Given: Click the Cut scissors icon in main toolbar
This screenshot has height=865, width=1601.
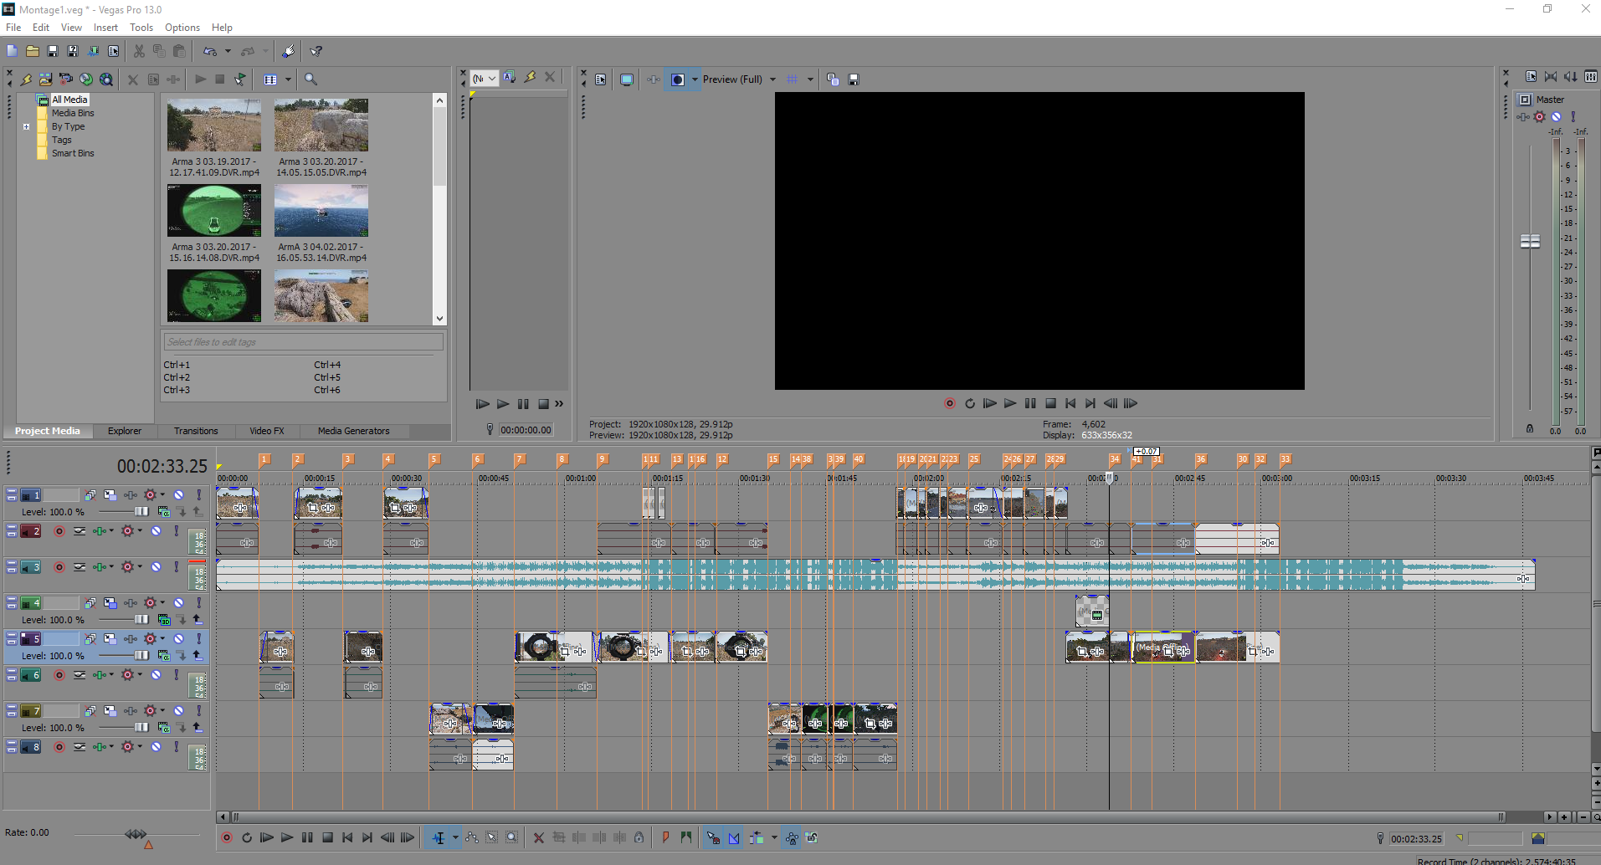Looking at the screenshot, I should [x=139, y=51].
